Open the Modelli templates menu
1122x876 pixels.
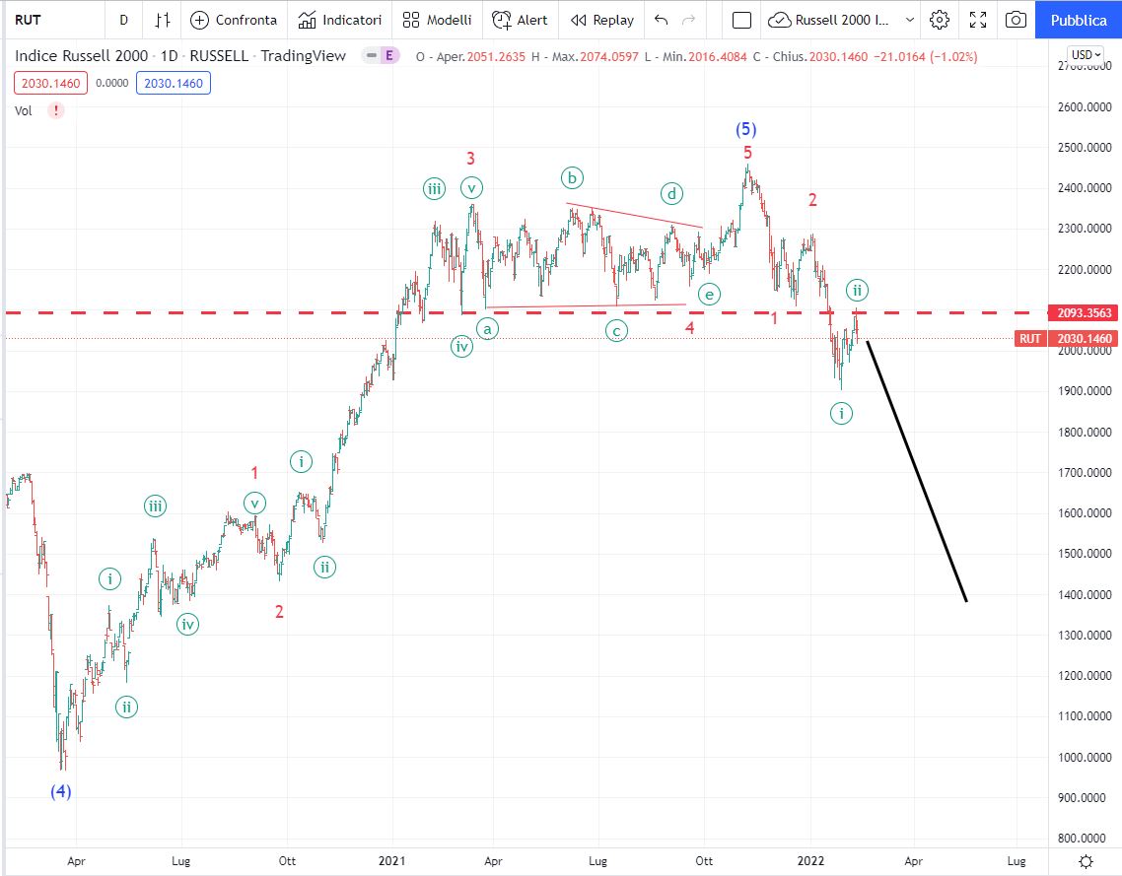tap(437, 20)
